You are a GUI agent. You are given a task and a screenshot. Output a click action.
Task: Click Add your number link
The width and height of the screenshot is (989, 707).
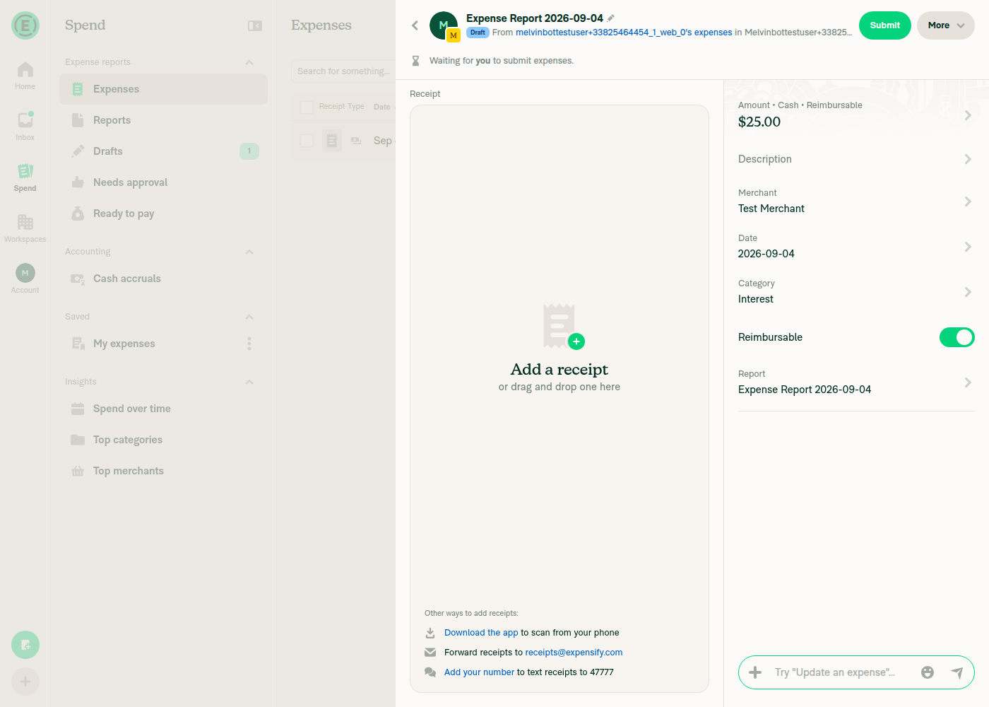[x=479, y=672]
